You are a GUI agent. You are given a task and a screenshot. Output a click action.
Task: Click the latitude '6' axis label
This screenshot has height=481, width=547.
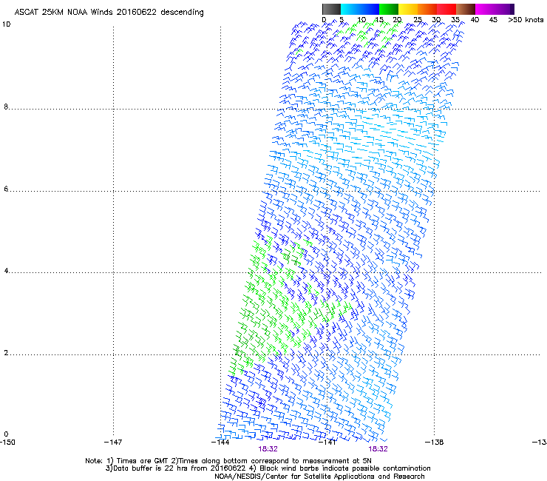coord(6,189)
